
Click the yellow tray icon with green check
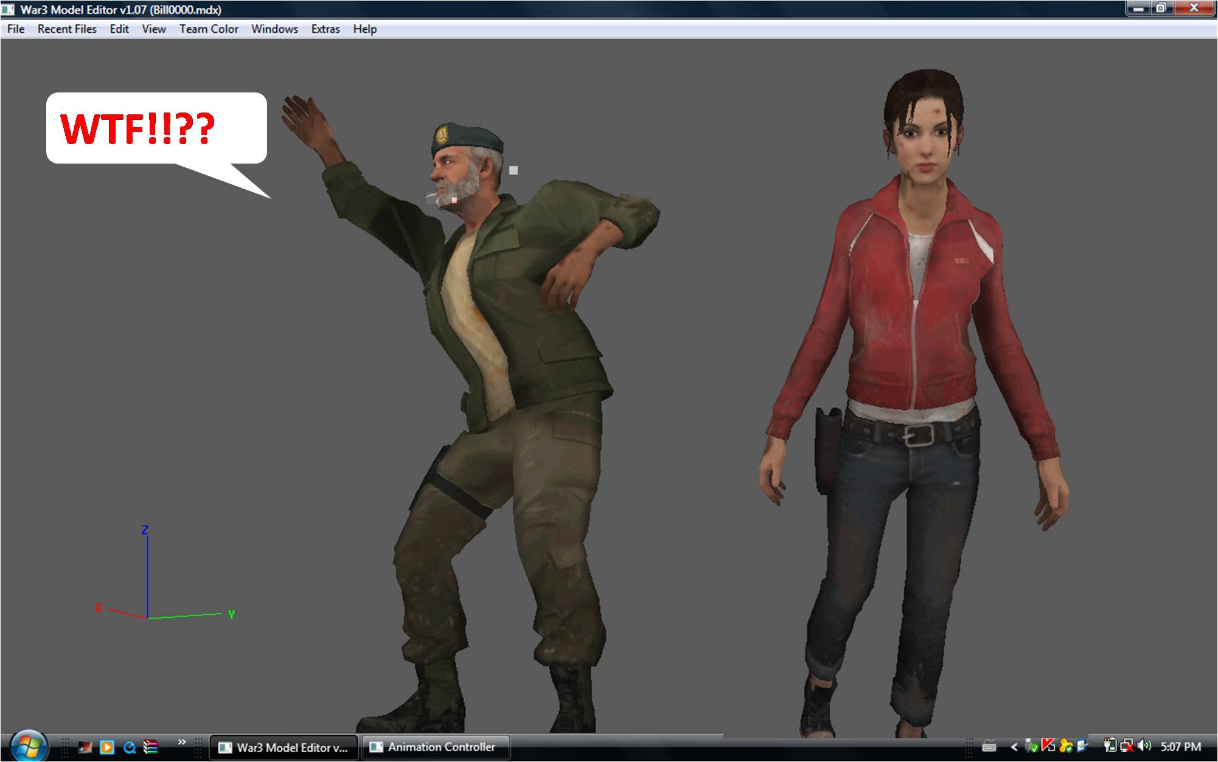click(x=1065, y=746)
